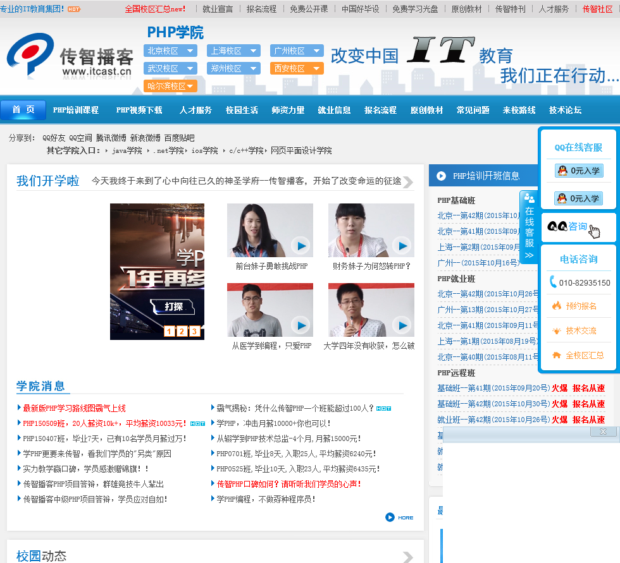Open the 免费公开课 top link
Viewport: 620px width, 563px height.
(309, 9)
